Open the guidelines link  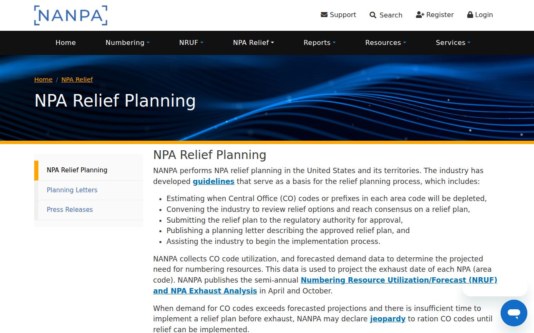214,181
